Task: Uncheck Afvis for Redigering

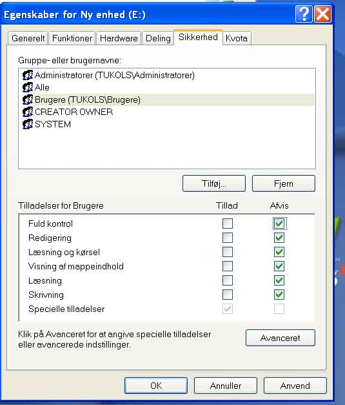Action: click(x=279, y=238)
